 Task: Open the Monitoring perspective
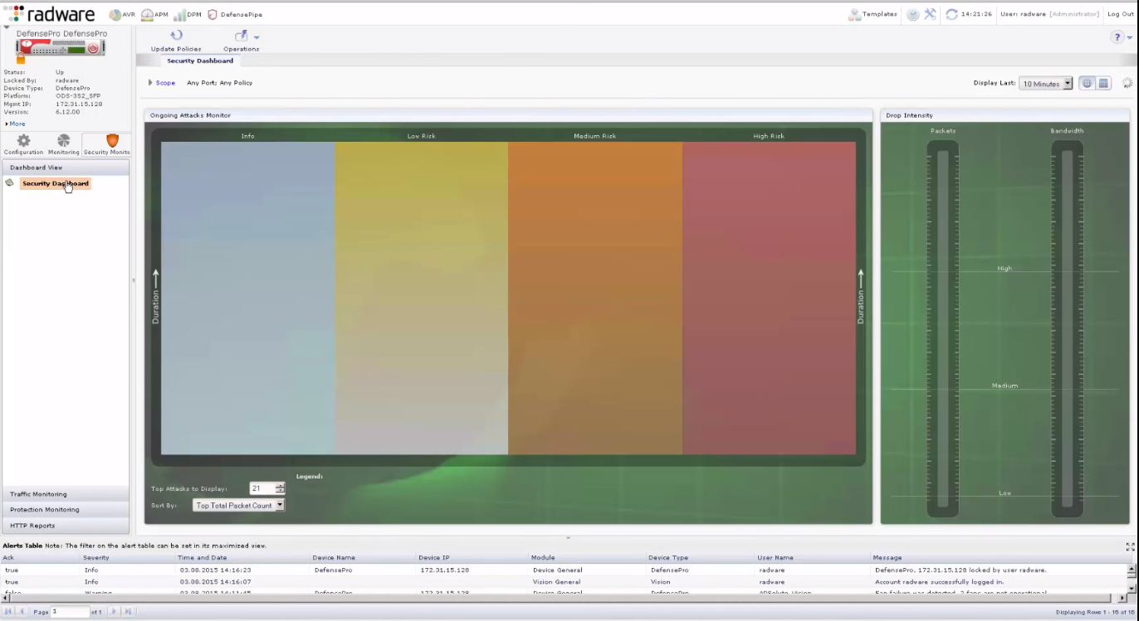(x=63, y=144)
